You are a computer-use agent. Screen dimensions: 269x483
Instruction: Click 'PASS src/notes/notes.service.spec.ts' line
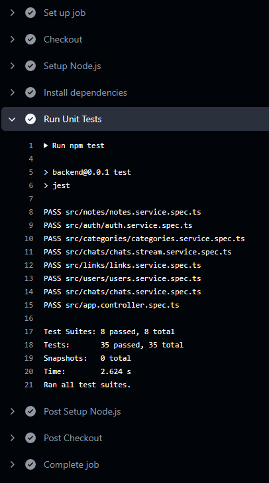pyautogui.click(x=122, y=212)
